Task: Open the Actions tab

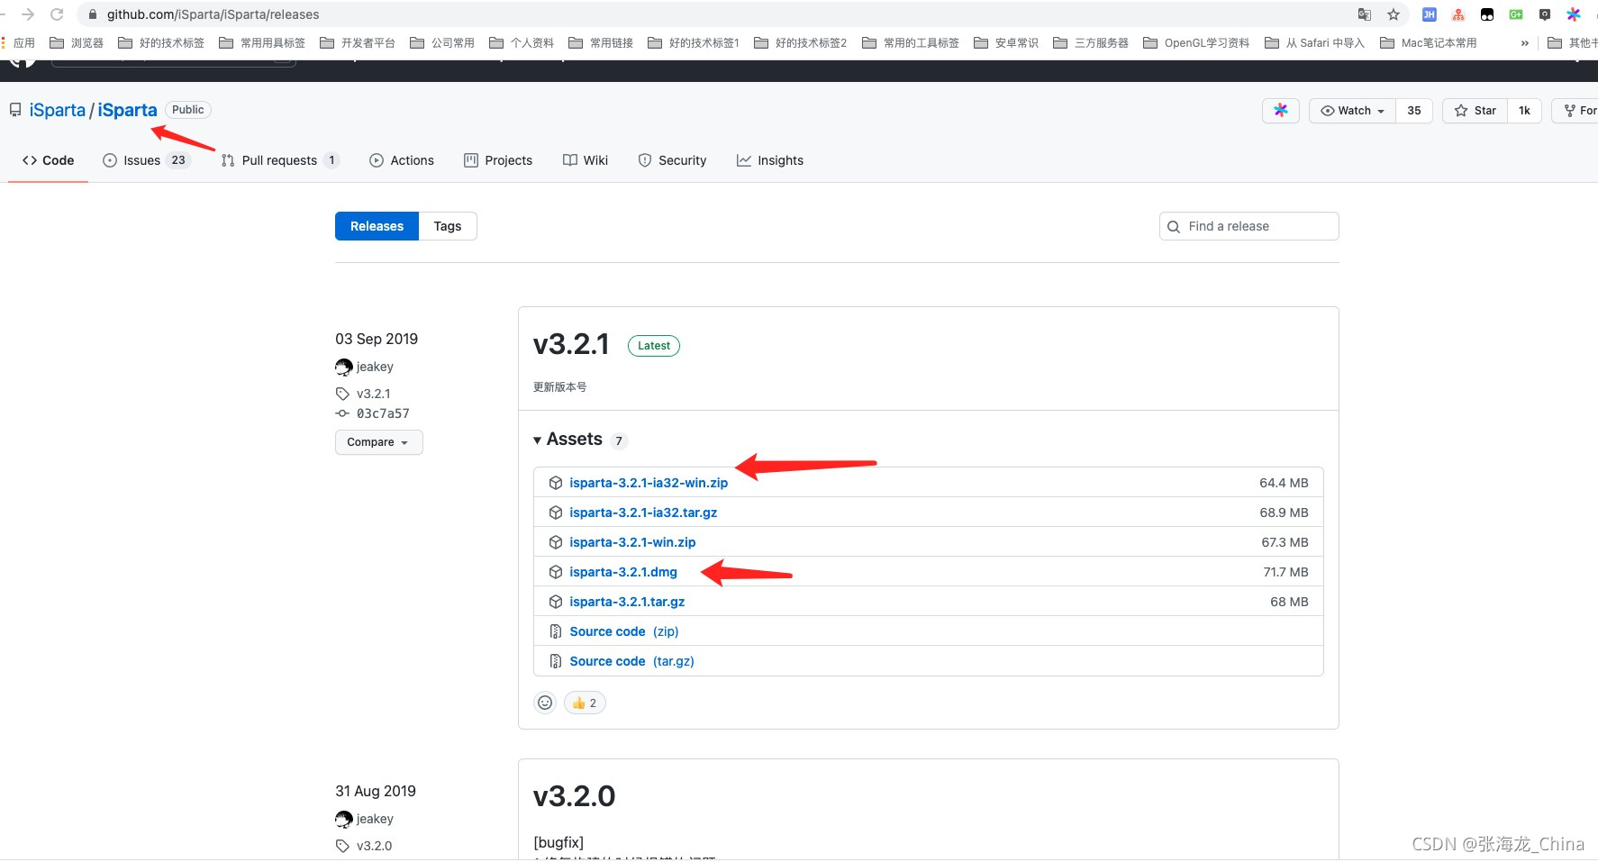Action: point(402,160)
